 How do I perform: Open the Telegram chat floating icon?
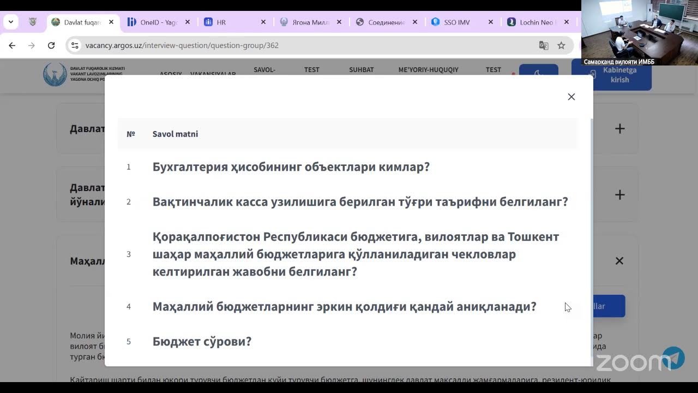click(674, 358)
